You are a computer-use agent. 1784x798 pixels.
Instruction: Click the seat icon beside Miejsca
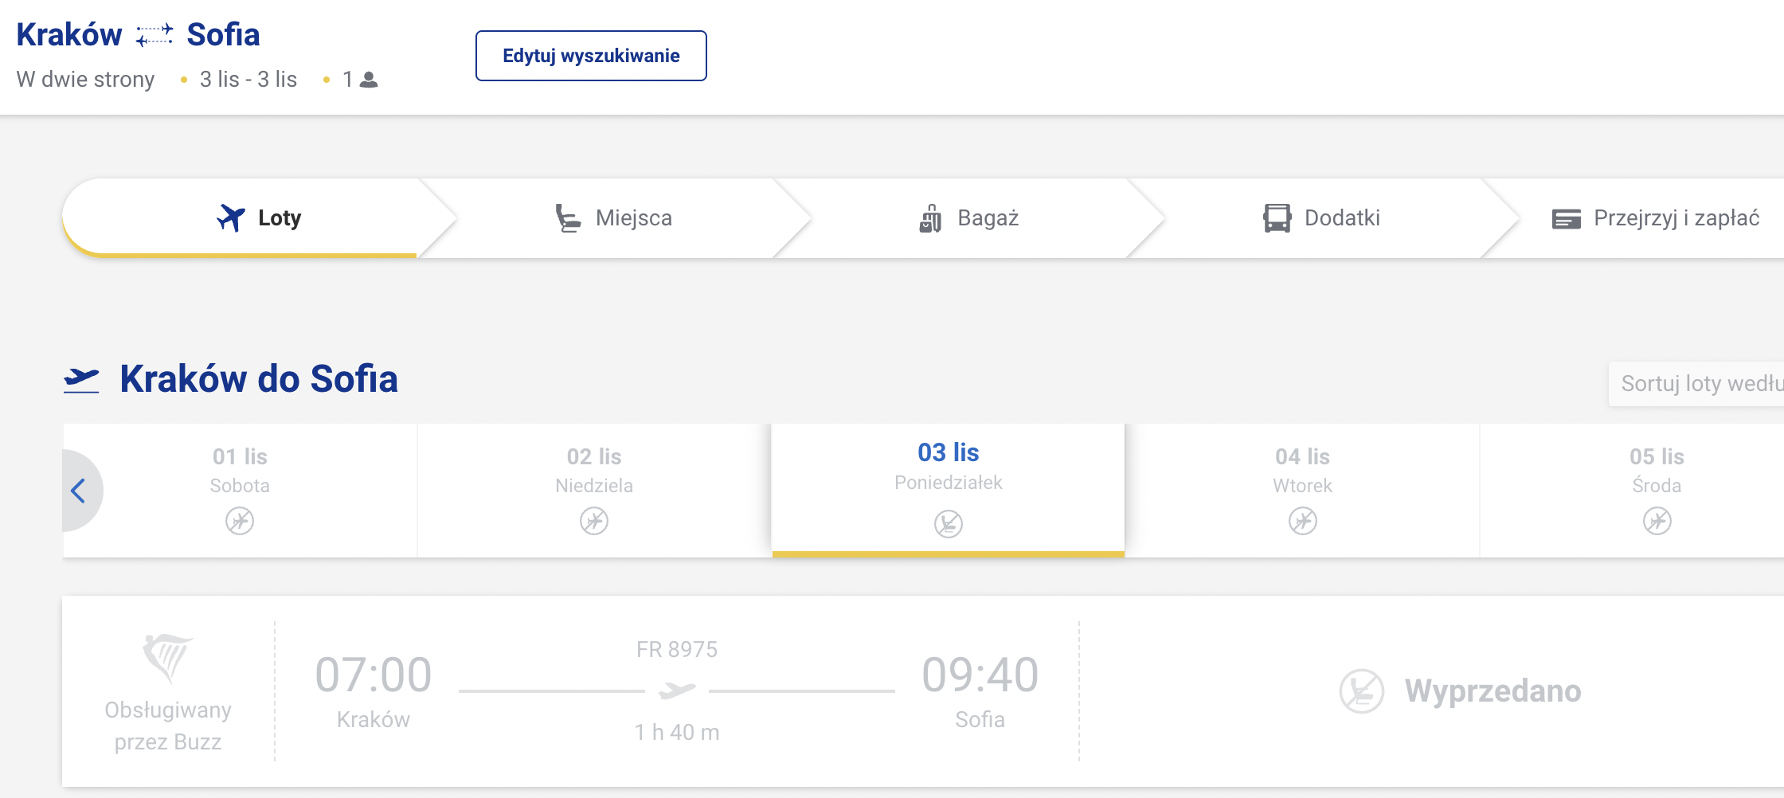(568, 218)
